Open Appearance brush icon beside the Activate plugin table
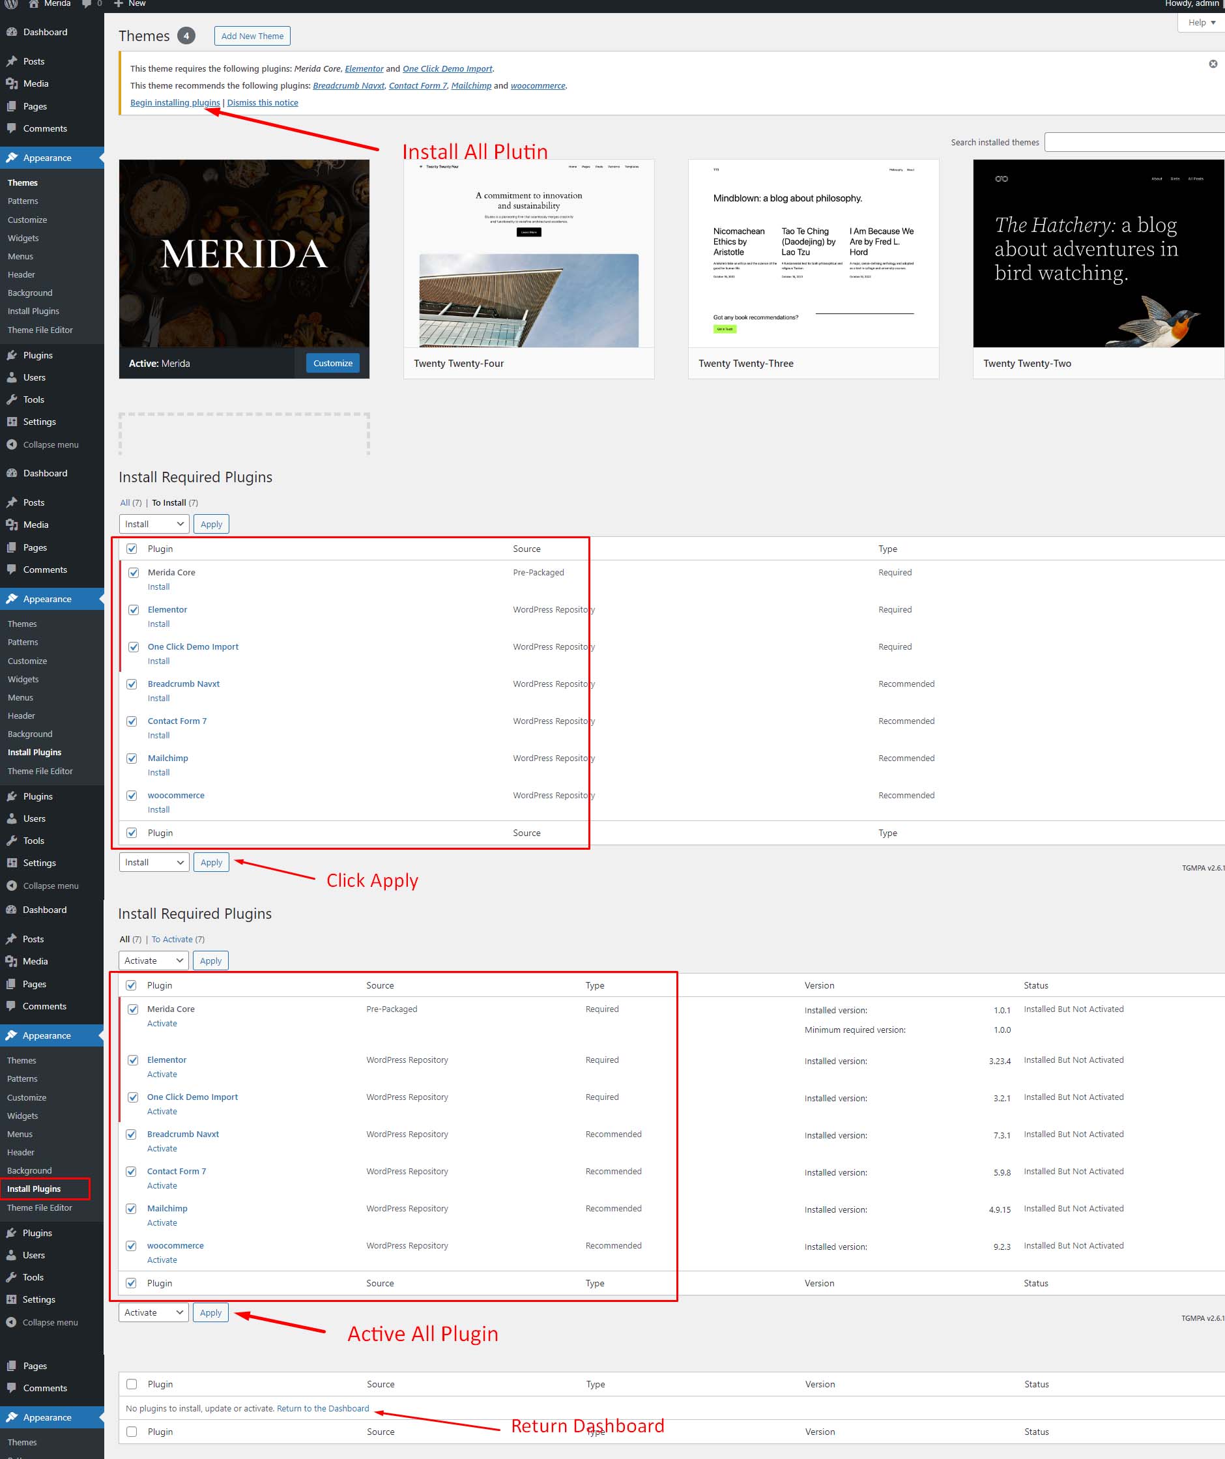Viewport: 1225px width, 1459px height. coord(11,1035)
